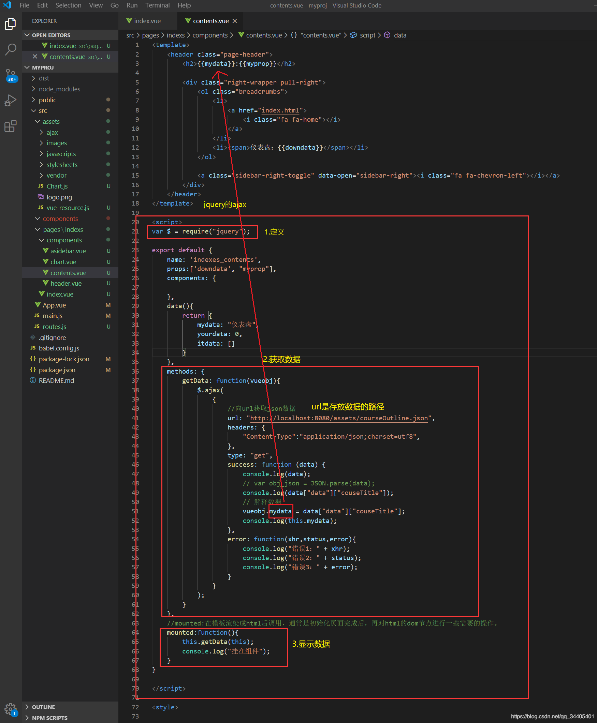
Task: Click JS icon of vue-resource.js
Action: tap(41, 208)
